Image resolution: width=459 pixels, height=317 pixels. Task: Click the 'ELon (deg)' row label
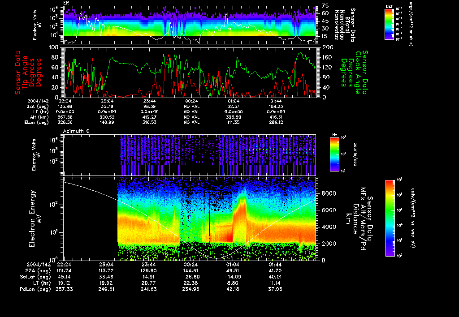[36, 123]
